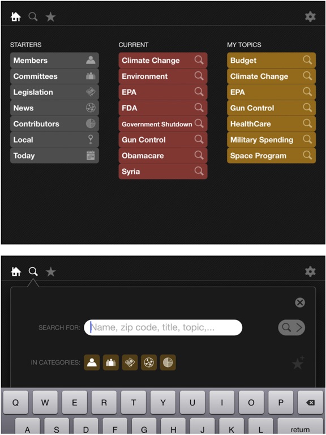Toggle the Contributors pie chart filter
The width and height of the screenshot is (326, 435).
point(168,362)
